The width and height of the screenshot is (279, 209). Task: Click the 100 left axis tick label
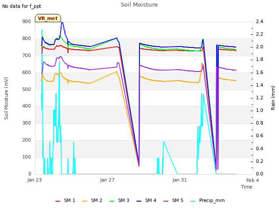coord(27,157)
